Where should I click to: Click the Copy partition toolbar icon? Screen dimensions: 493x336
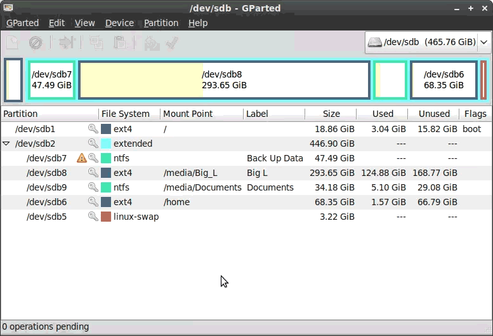96,43
